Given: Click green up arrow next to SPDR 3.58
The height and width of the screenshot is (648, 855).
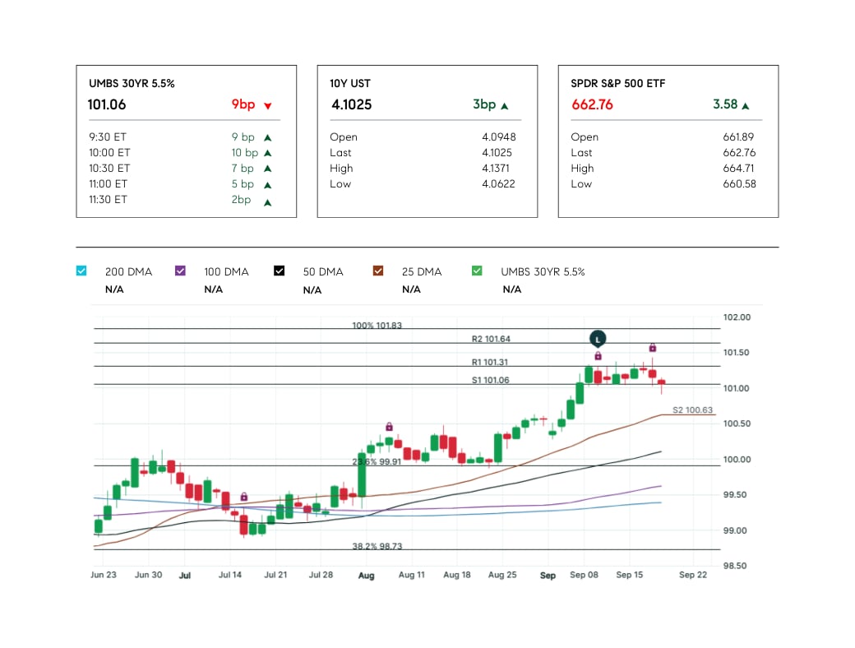Looking at the screenshot, I should tap(745, 106).
